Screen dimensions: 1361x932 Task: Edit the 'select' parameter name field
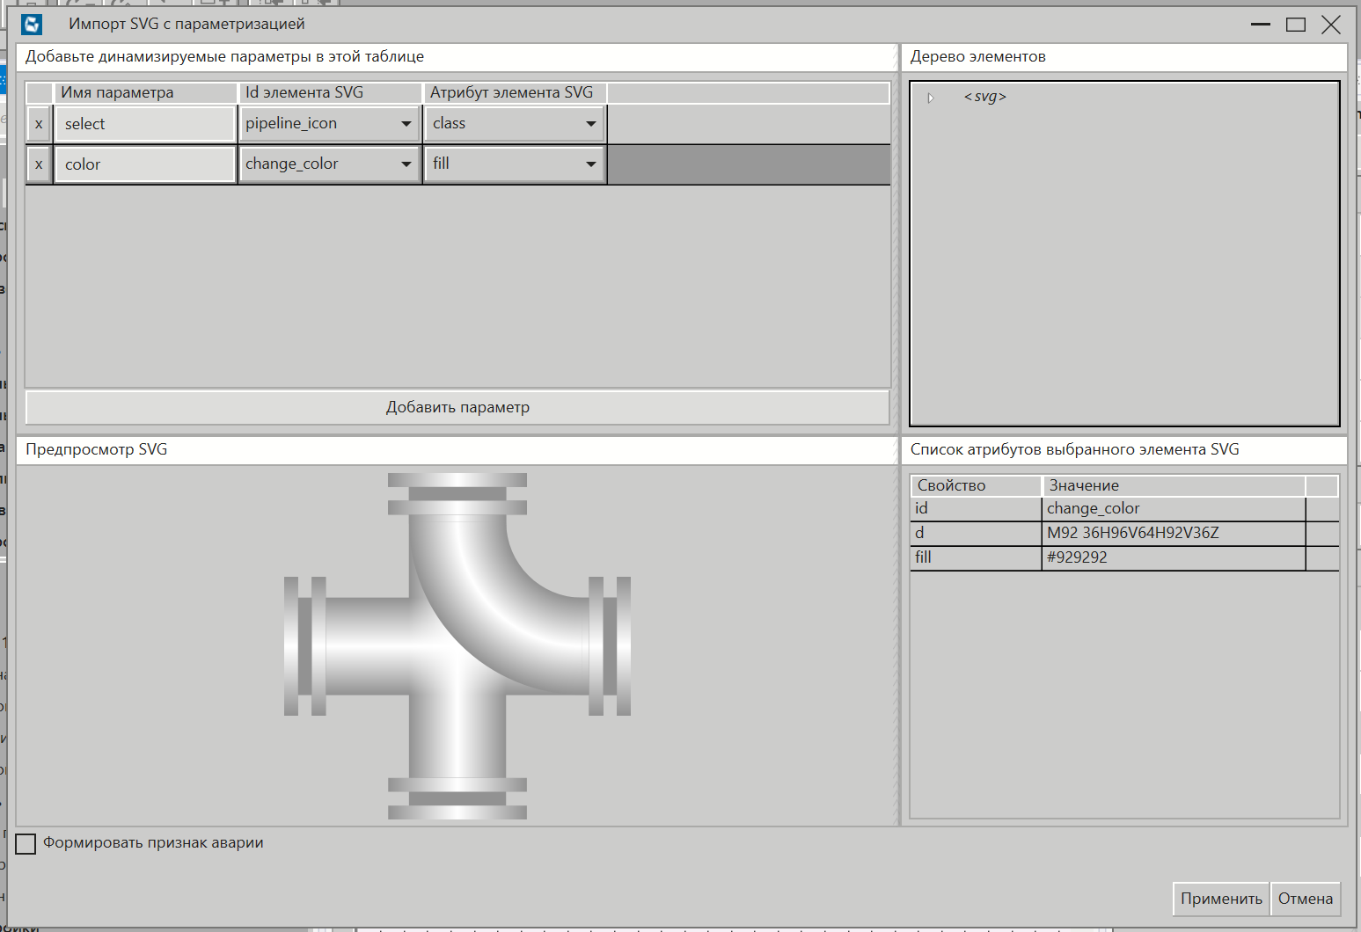145,124
